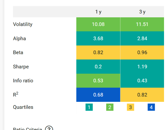This screenshot has width=168, height=130.
Task: Click the Volatility row label
Action: (23, 24)
